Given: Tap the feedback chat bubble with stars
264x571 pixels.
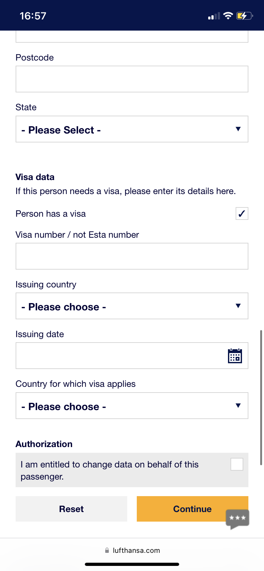Looking at the screenshot, I should [x=238, y=519].
